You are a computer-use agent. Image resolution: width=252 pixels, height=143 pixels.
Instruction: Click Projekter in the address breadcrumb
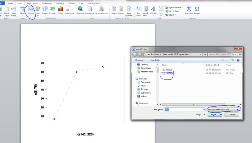pos(155,54)
